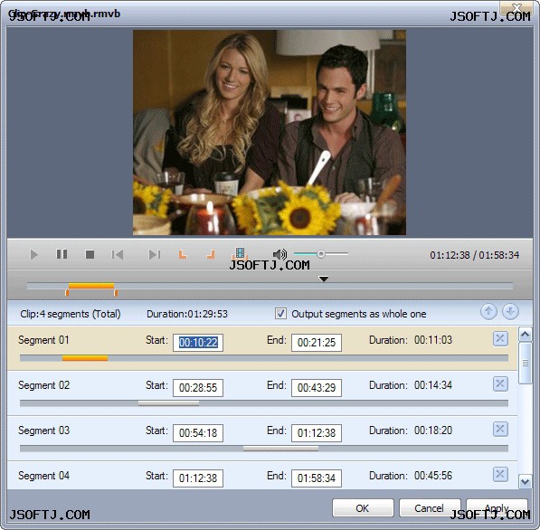Pause the video playback

[62, 254]
